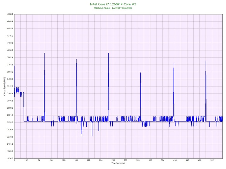226x169 pixels.
Task: Click the x-axis tick label 256
Action: pyautogui.click(x=113, y=160)
